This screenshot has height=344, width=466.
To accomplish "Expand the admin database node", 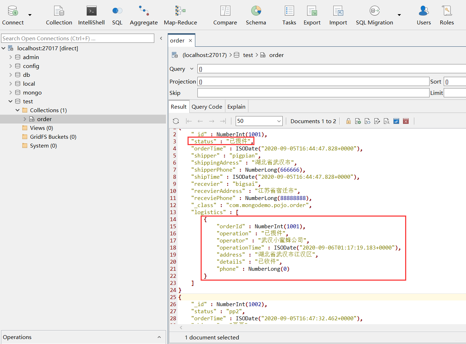I will tap(11, 57).
